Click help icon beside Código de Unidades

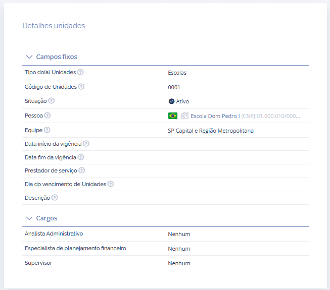(81, 87)
